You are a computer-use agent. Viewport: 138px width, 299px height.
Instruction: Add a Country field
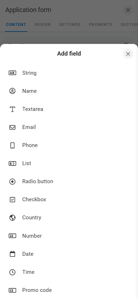(x=69, y=218)
